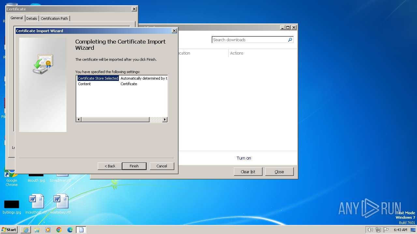Cancel the Certificate Import Wizard
Screen dimensions: 417x234
pyautogui.click(x=162, y=166)
